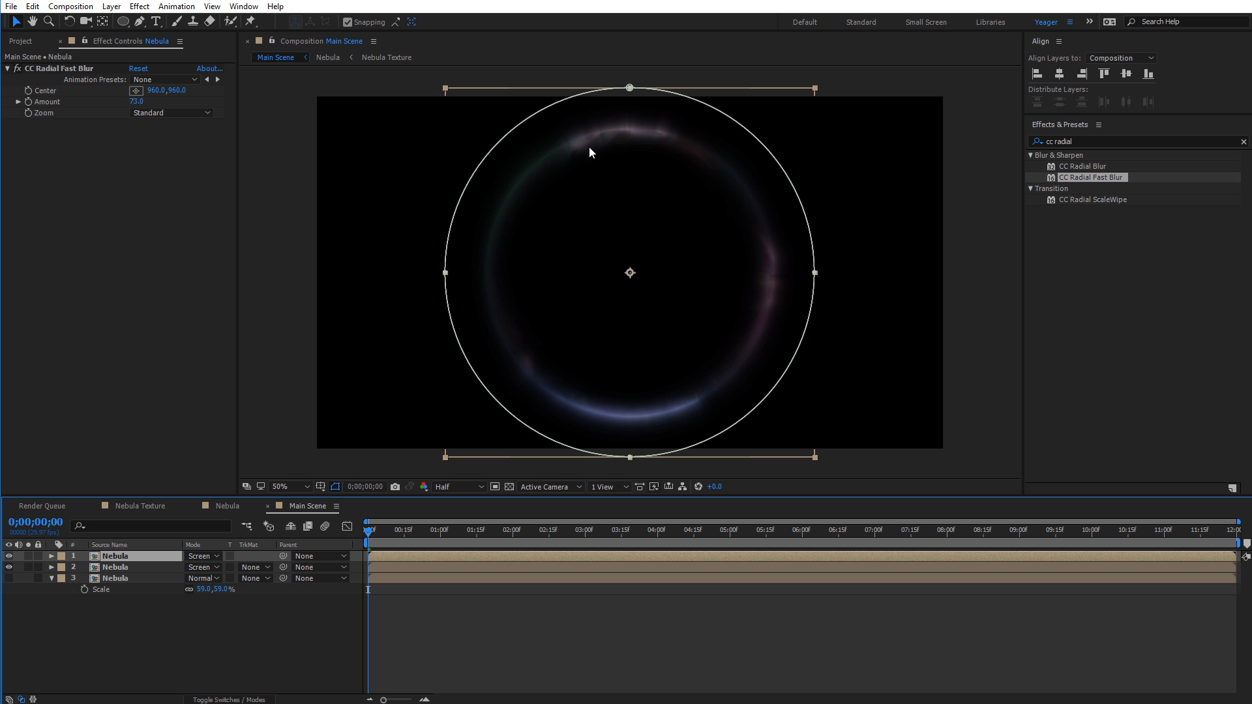
Task: Select the Hand tool
Action: 32,22
